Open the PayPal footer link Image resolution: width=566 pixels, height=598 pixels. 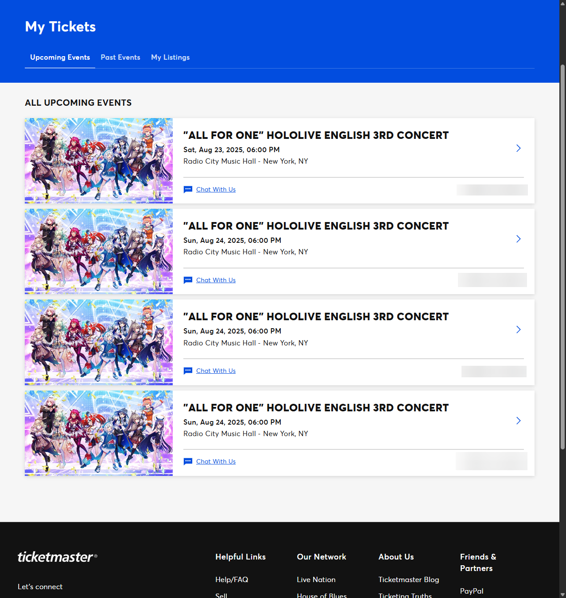(x=472, y=591)
